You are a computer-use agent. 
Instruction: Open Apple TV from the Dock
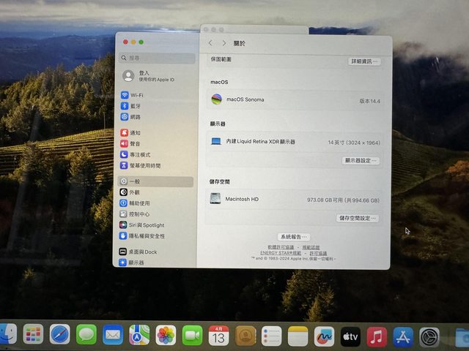pyautogui.click(x=350, y=336)
